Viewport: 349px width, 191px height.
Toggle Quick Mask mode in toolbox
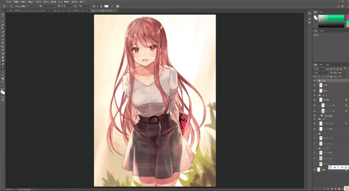pyautogui.click(x=3, y=97)
